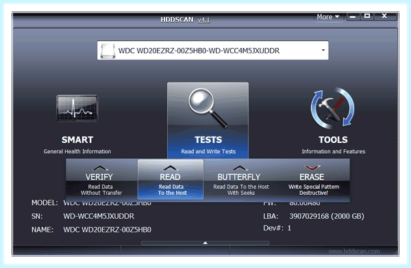Click serial number WD-WCC4M5JXUDDR value
This screenshot has height=268, width=411.
99,216
